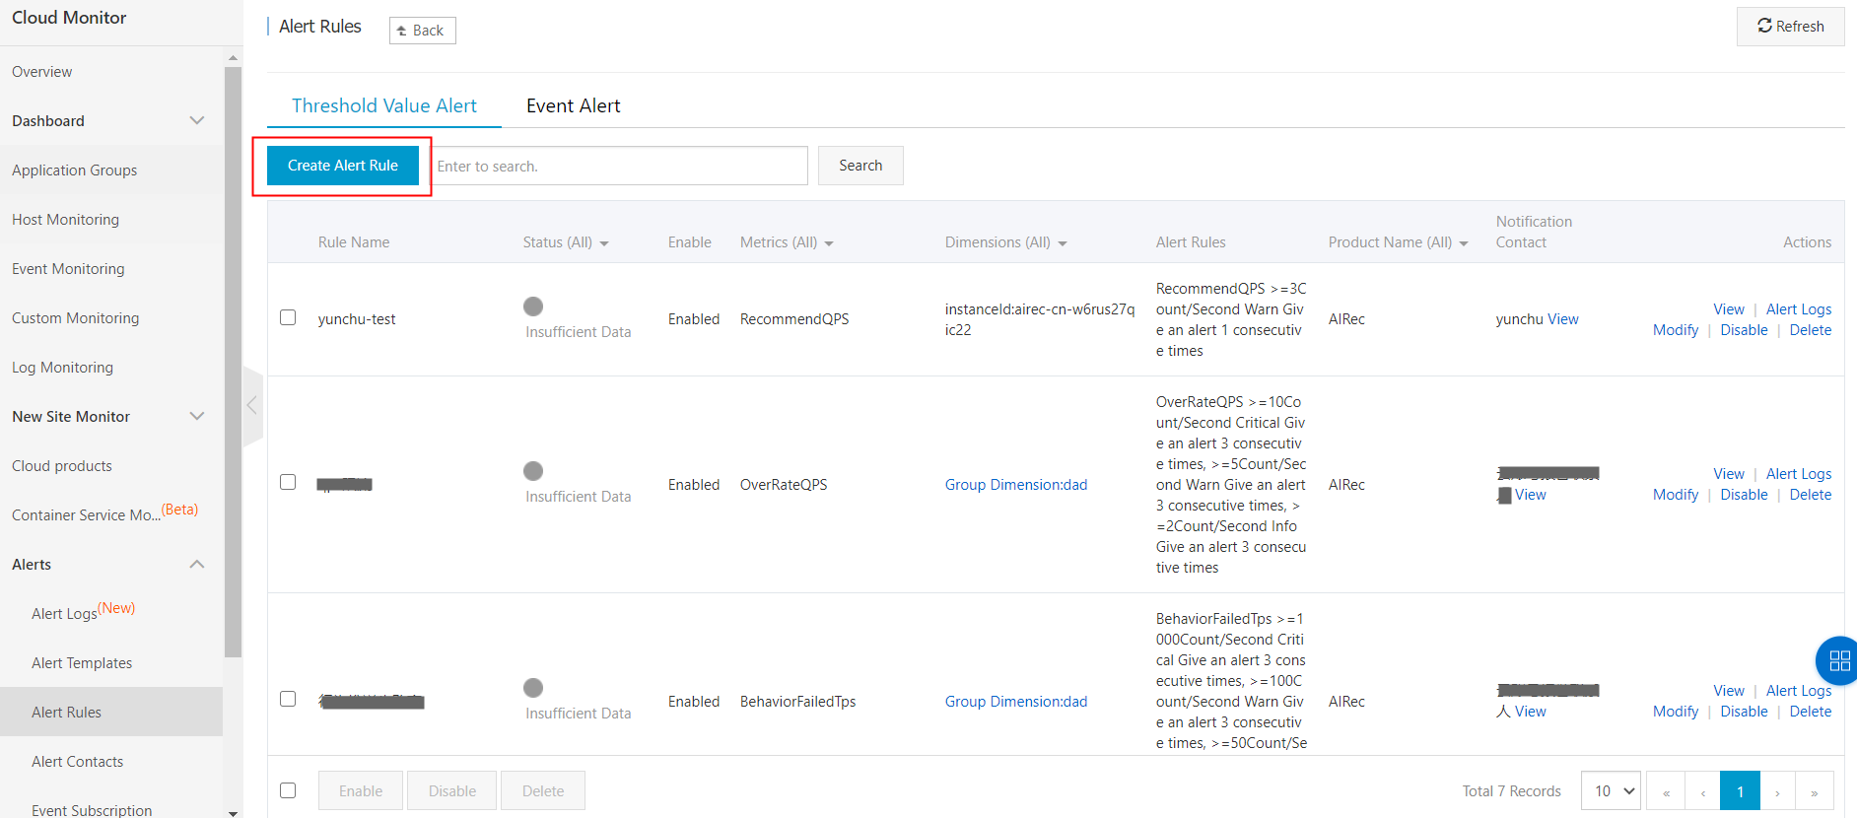1857x818 pixels.
Task: View the yunchu notification contact
Action: pos(1562,319)
